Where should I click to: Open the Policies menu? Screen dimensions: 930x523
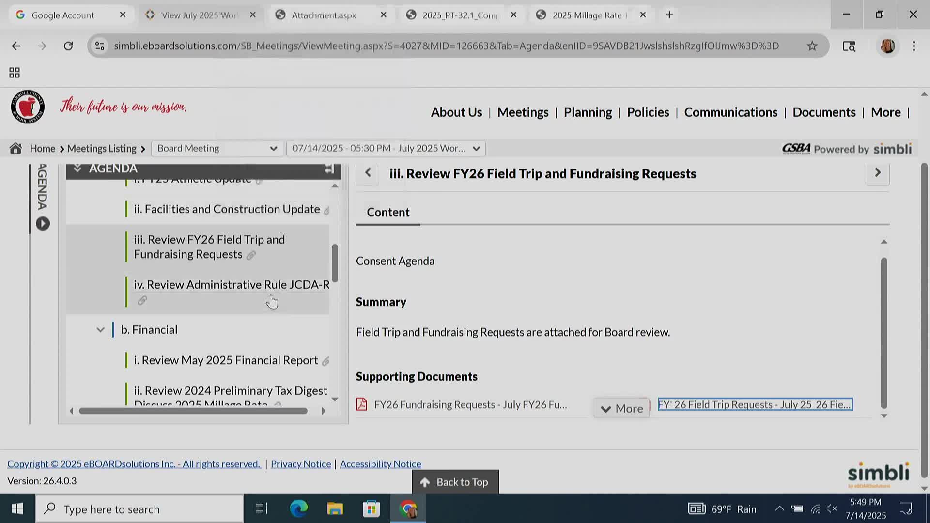pyautogui.click(x=648, y=112)
